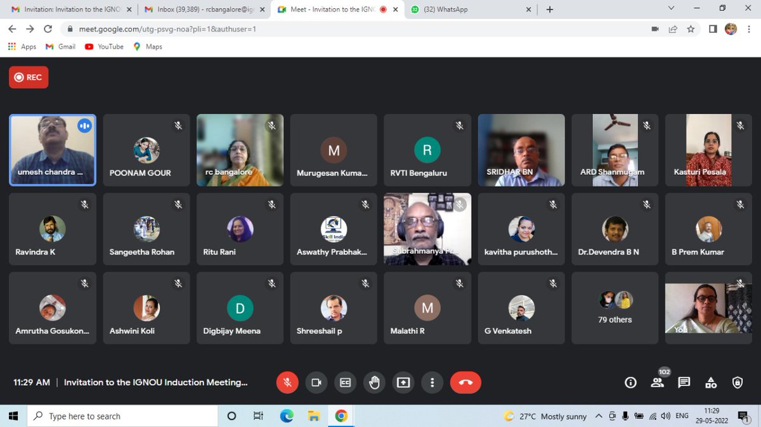Open more options three-dot menu
This screenshot has width=761, height=427.
pyautogui.click(x=433, y=382)
